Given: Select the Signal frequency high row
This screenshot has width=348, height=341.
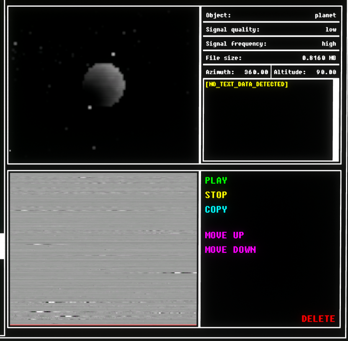Looking at the screenshot, I should coord(271,44).
